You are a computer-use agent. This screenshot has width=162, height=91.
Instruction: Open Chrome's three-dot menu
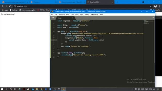coord(159,6)
